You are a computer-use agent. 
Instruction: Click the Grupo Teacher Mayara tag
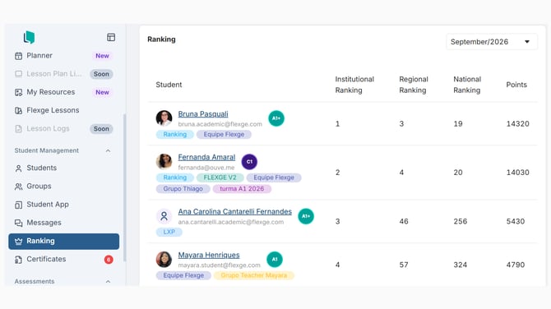(254, 275)
